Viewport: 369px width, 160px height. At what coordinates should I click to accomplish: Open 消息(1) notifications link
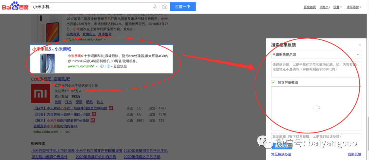coord(325,7)
